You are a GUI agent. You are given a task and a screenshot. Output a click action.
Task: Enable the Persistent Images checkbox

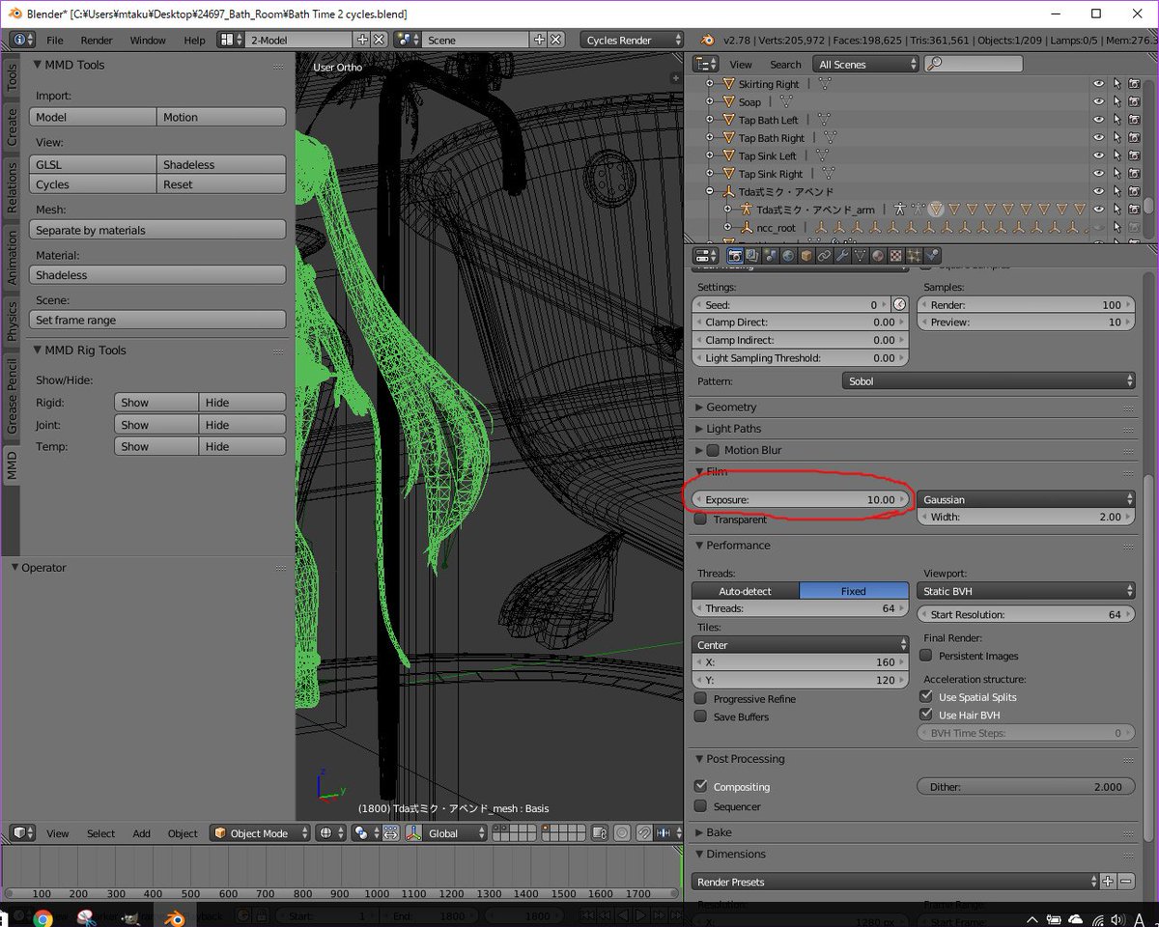point(925,656)
